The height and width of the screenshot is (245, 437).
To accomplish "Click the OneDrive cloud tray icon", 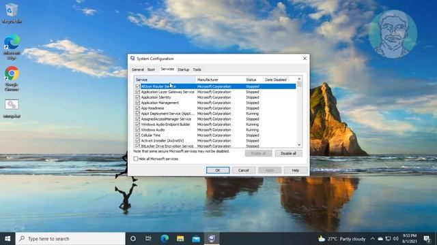I will [380, 239].
